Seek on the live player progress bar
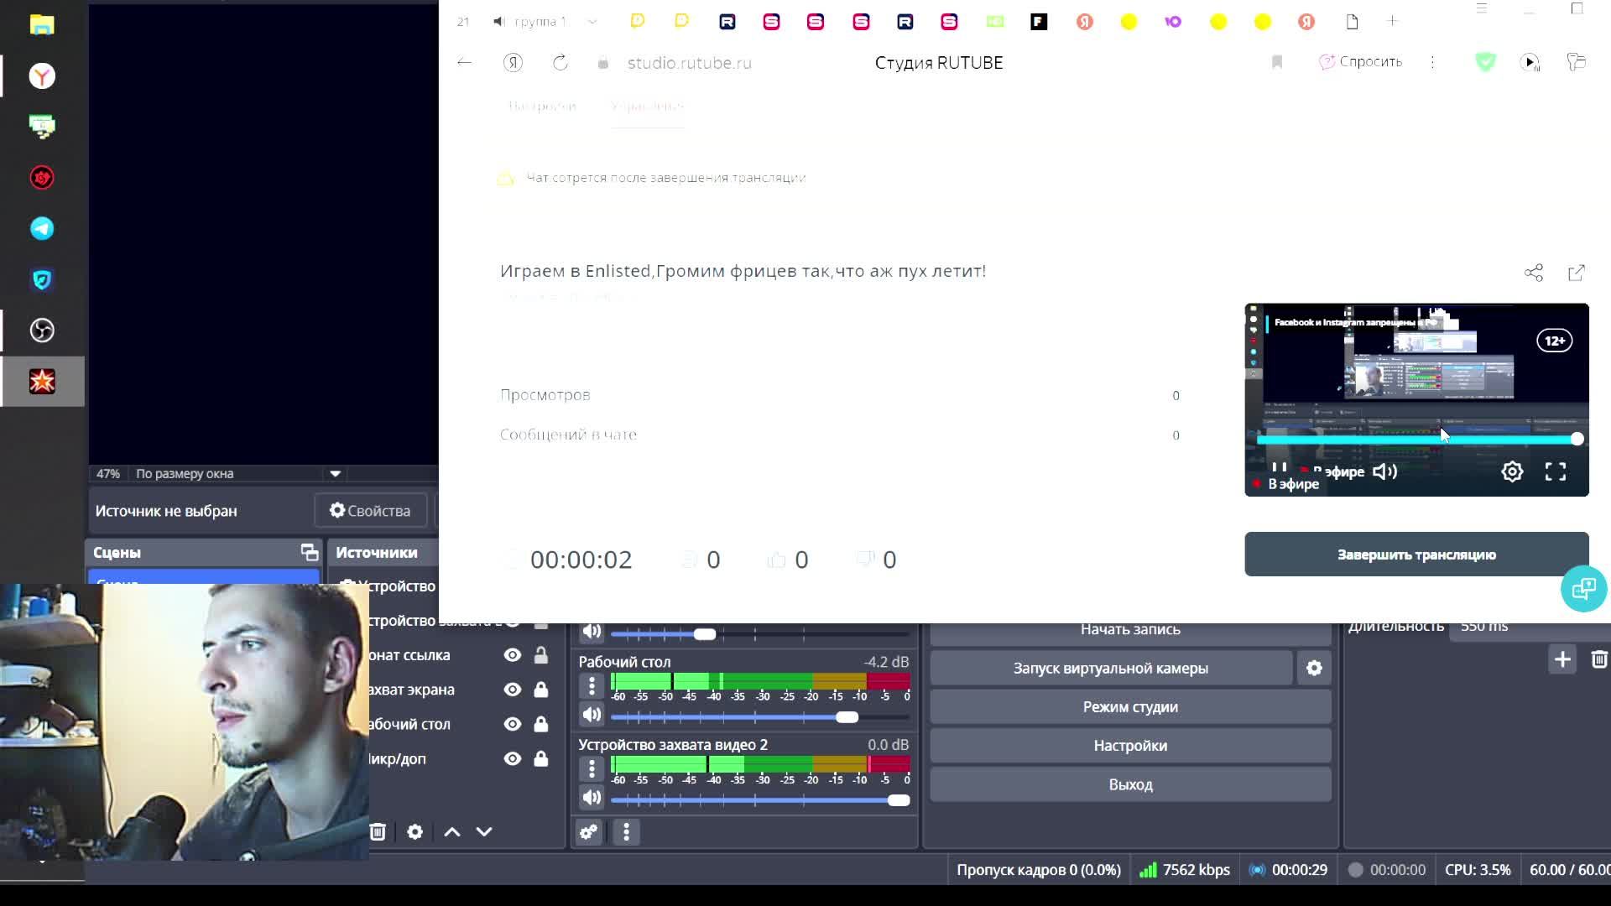This screenshot has height=906, width=1611. point(1418,439)
